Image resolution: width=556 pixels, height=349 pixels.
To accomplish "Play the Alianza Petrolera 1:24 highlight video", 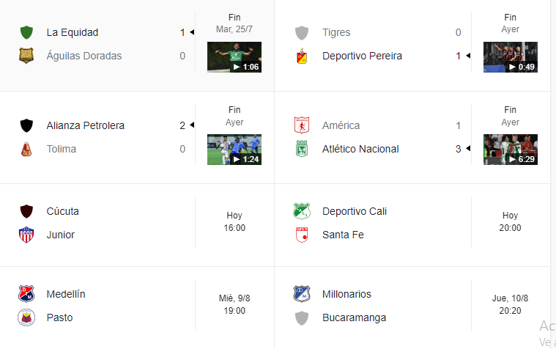I will [234, 150].
